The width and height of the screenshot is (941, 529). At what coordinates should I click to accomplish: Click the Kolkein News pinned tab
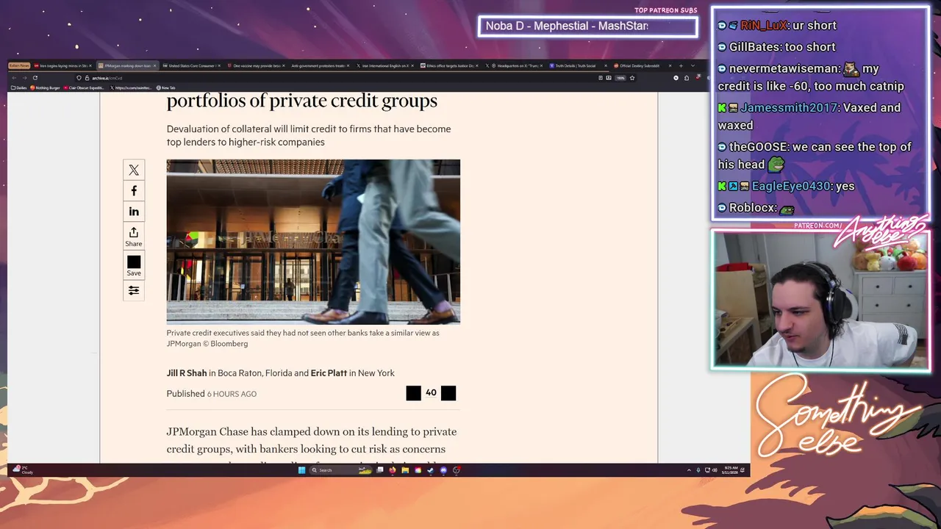coord(19,65)
